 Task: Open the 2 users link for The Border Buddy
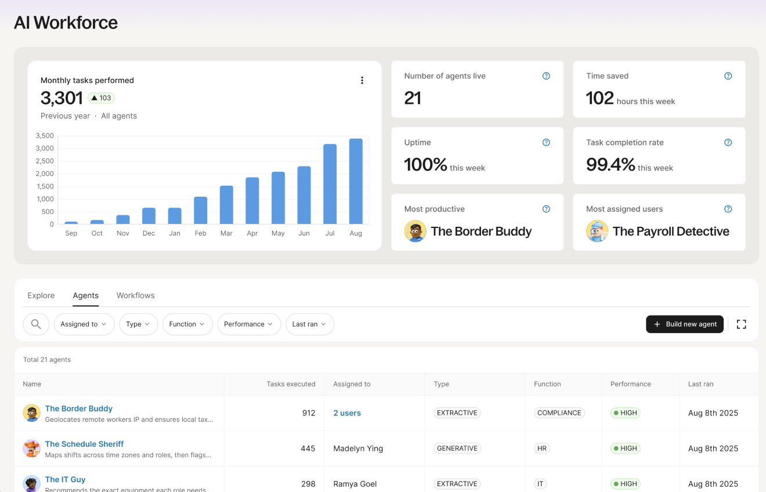[346, 413]
